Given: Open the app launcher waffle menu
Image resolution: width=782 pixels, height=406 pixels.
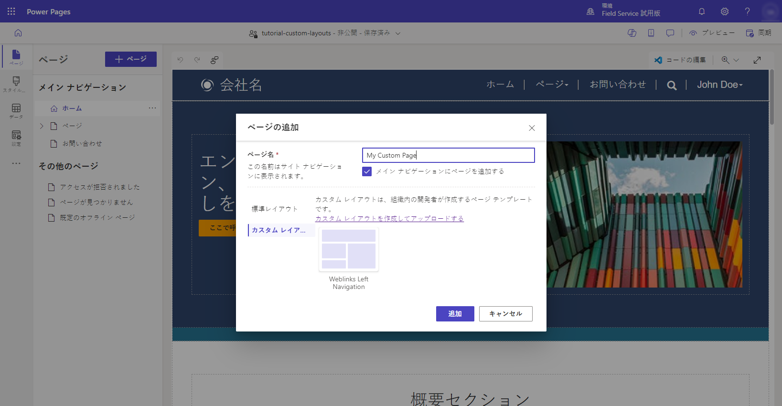Looking at the screenshot, I should point(11,11).
